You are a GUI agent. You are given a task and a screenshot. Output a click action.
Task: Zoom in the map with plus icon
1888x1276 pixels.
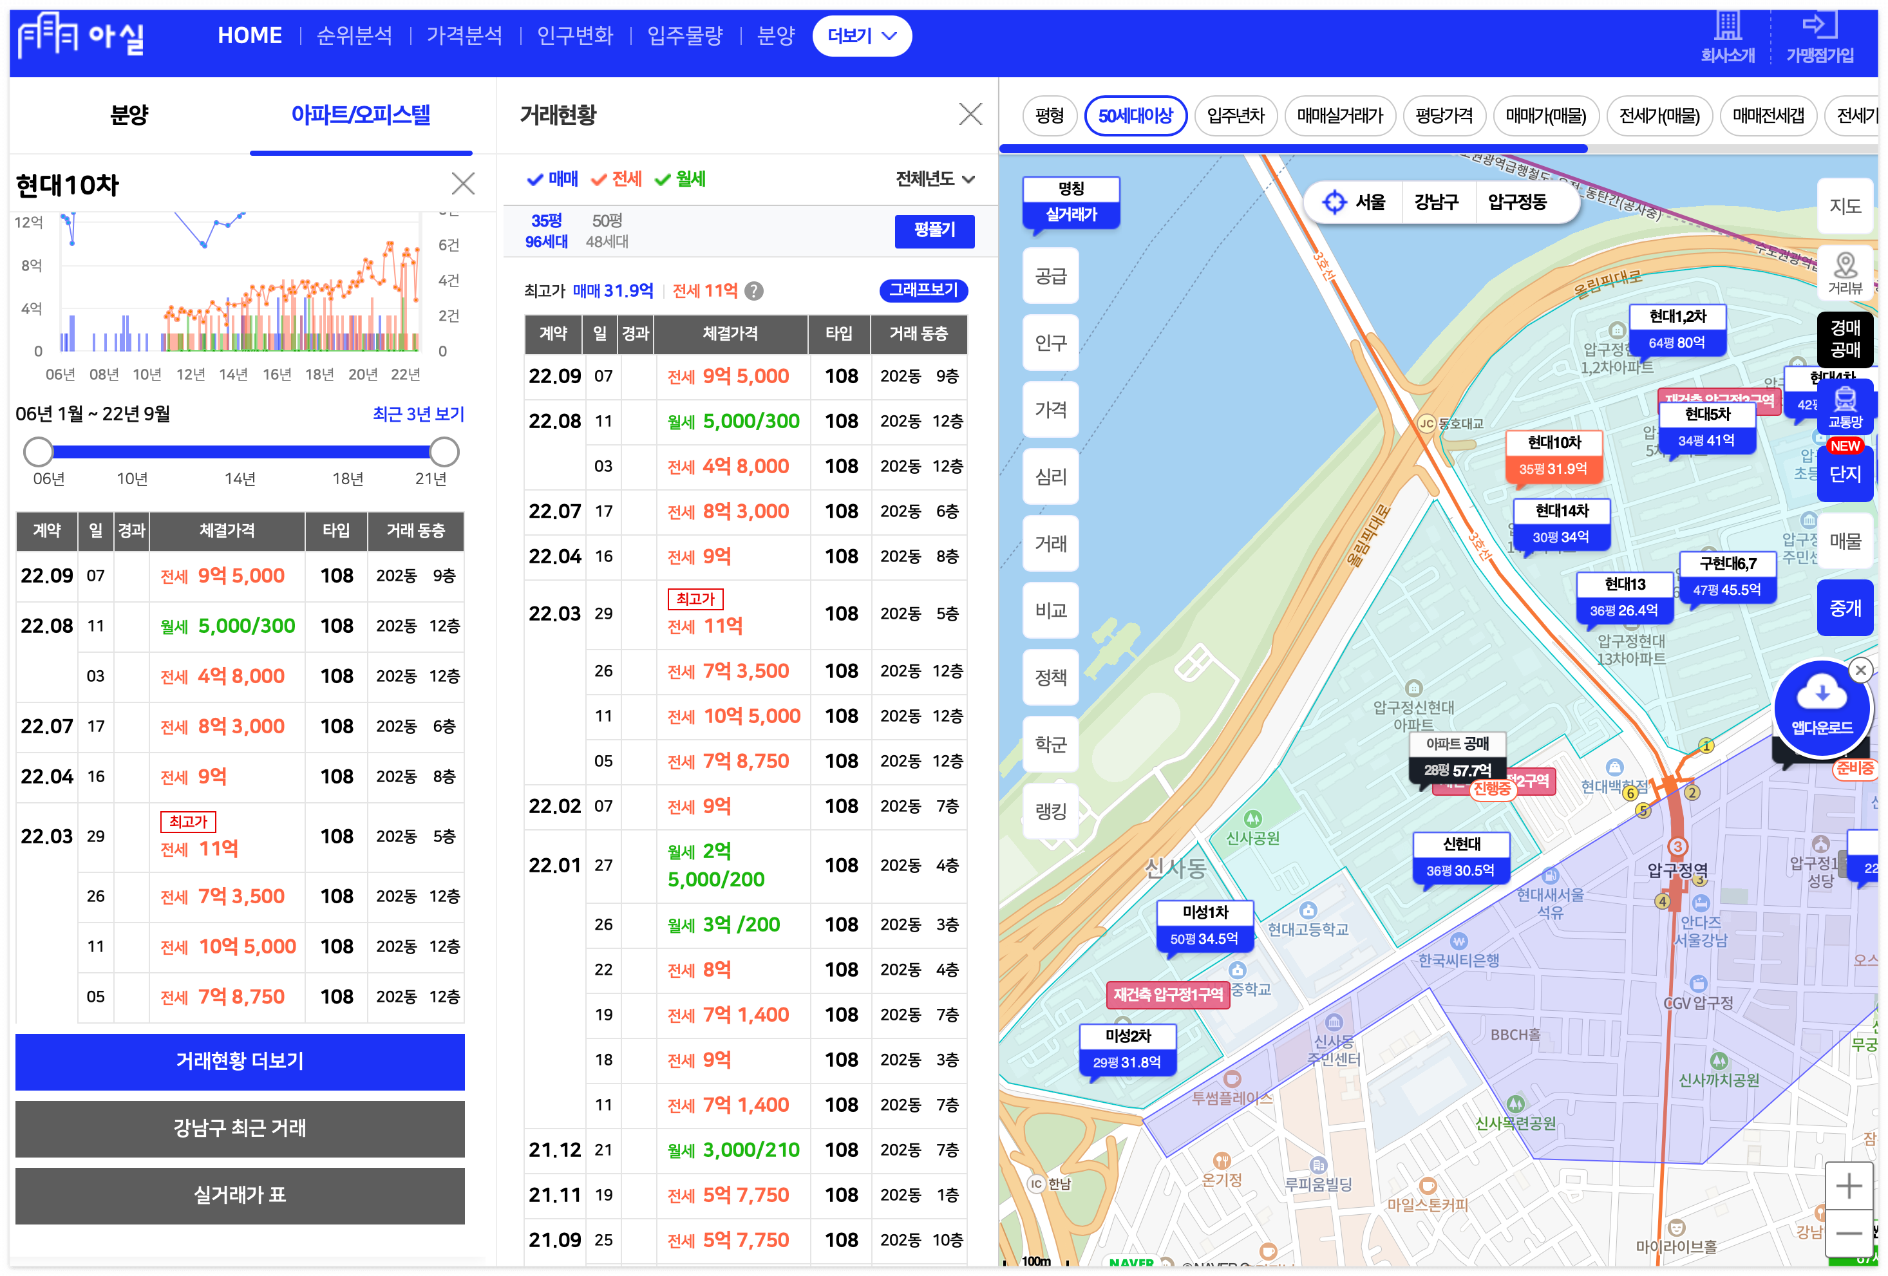(1848, 1186)
